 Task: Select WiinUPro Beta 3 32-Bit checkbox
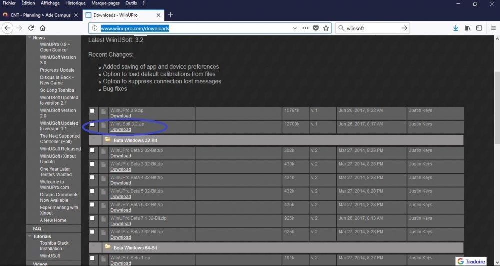(92, 164)
